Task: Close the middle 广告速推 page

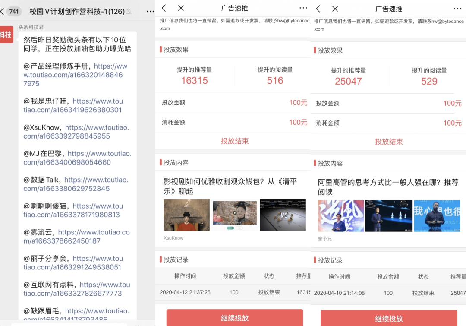Action: click(181, 8)
